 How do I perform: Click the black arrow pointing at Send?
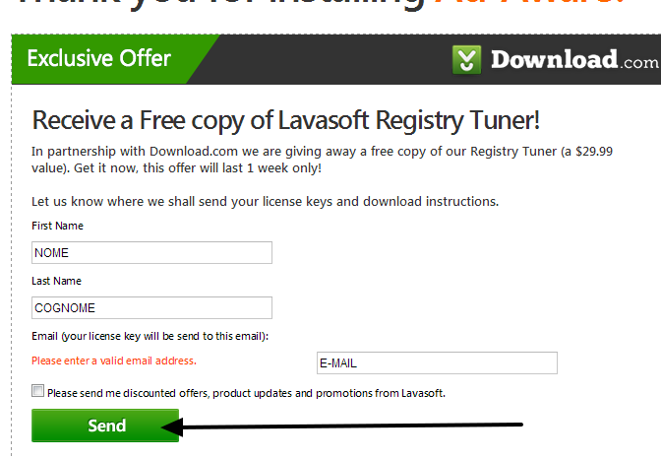(x=342, y=426)
